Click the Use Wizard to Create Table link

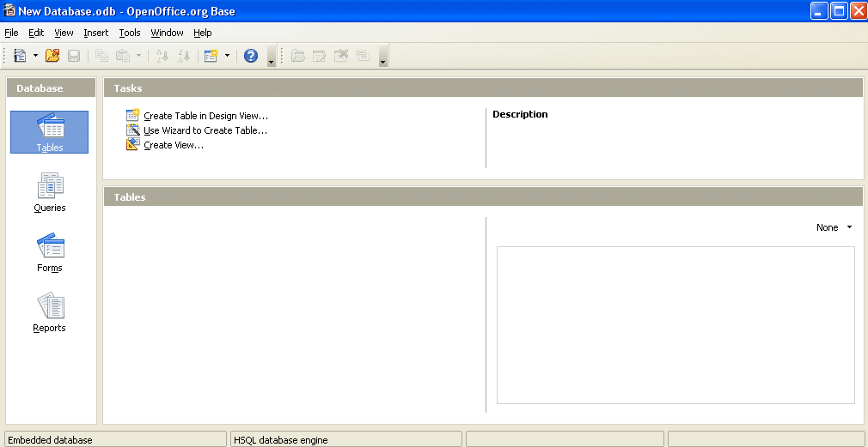205,131
